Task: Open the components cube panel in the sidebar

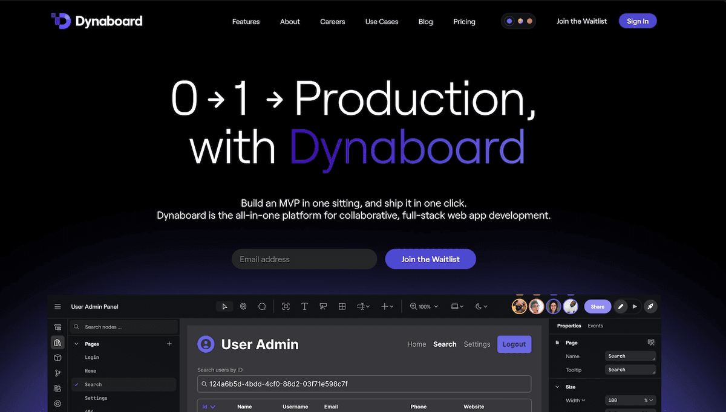Action: (57, 358)
